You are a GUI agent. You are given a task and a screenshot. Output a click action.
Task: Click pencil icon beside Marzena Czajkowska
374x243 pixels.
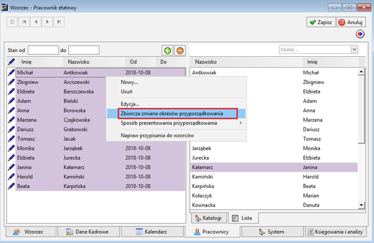click(11, 120)
